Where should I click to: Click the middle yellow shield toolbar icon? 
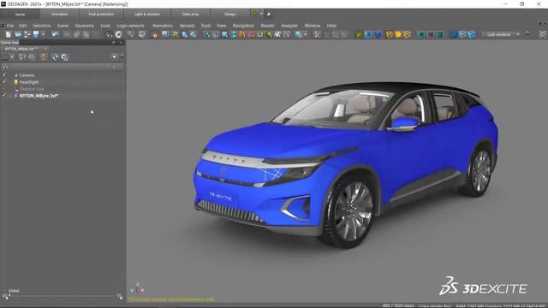click(398, 34)
